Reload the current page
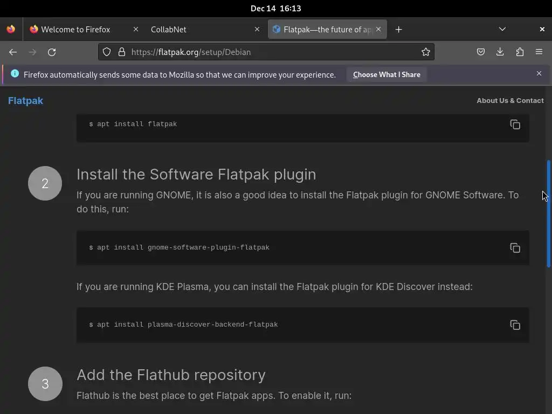 click(x=52, y=52)
